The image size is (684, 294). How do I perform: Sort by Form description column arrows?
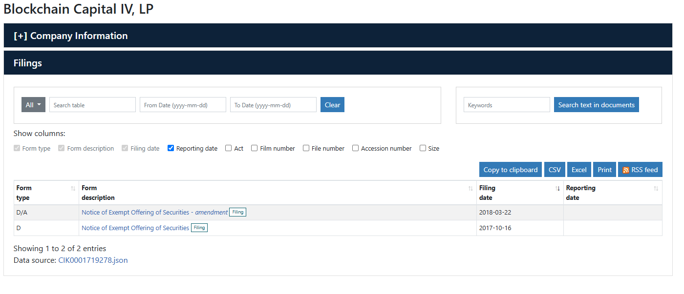(x=470, y=188)
